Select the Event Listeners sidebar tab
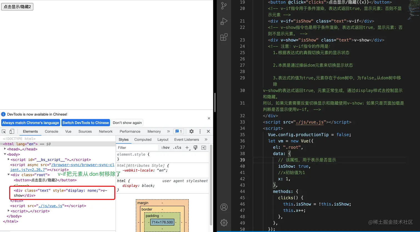This screenshot has width=420, height=232. (187, 140)
